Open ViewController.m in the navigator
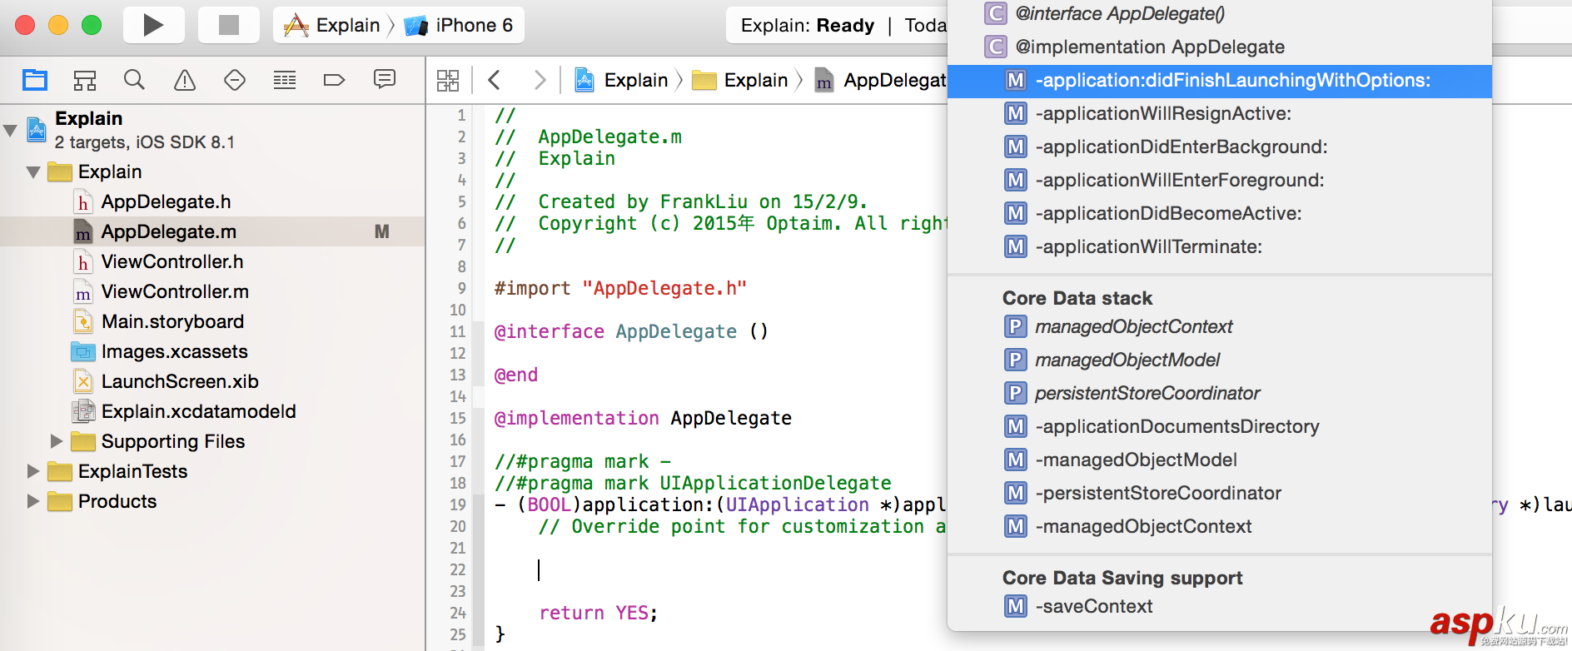 [175, 291]
